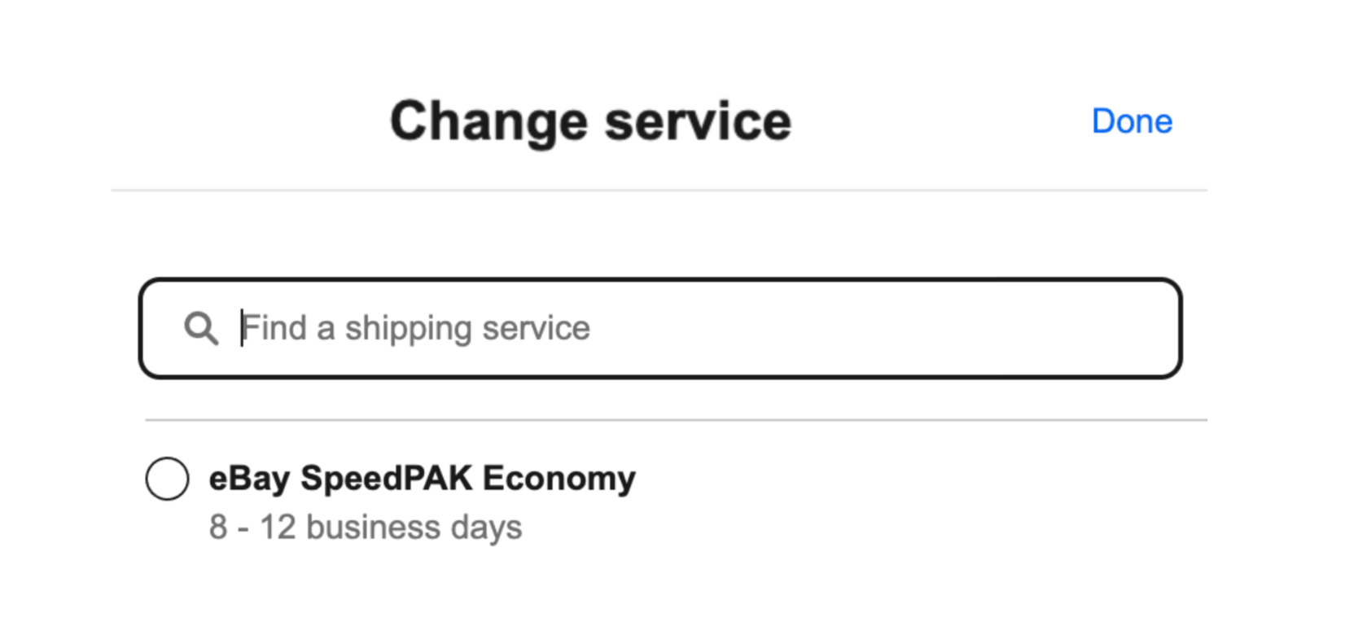Click the word SpeedPAK in the option label
This screenshot has height=635, width=1358.
point(386,478)
